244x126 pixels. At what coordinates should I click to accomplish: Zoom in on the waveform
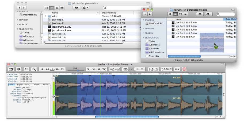click(x=89, y=69)
